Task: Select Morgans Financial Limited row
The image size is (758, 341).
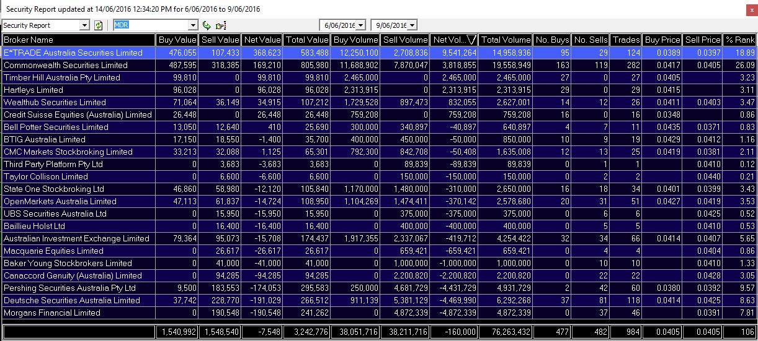Action: pos(379,313)
